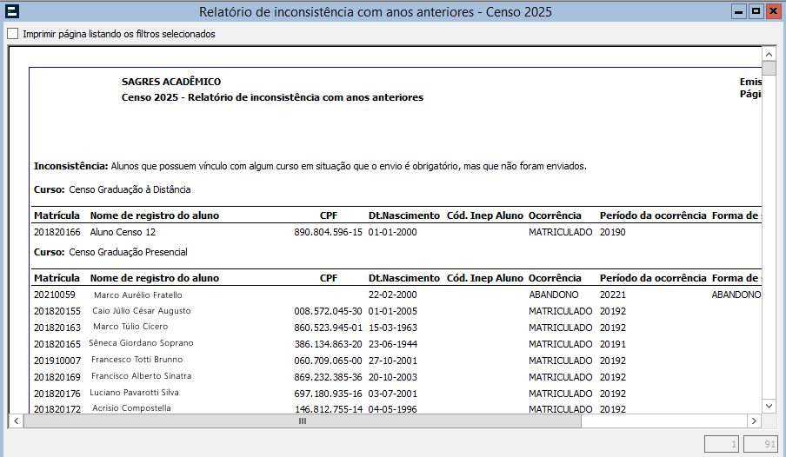Click course label Censo Graduação à Distância
Viewport: 786px width, 457px height.
coord(130,189)
